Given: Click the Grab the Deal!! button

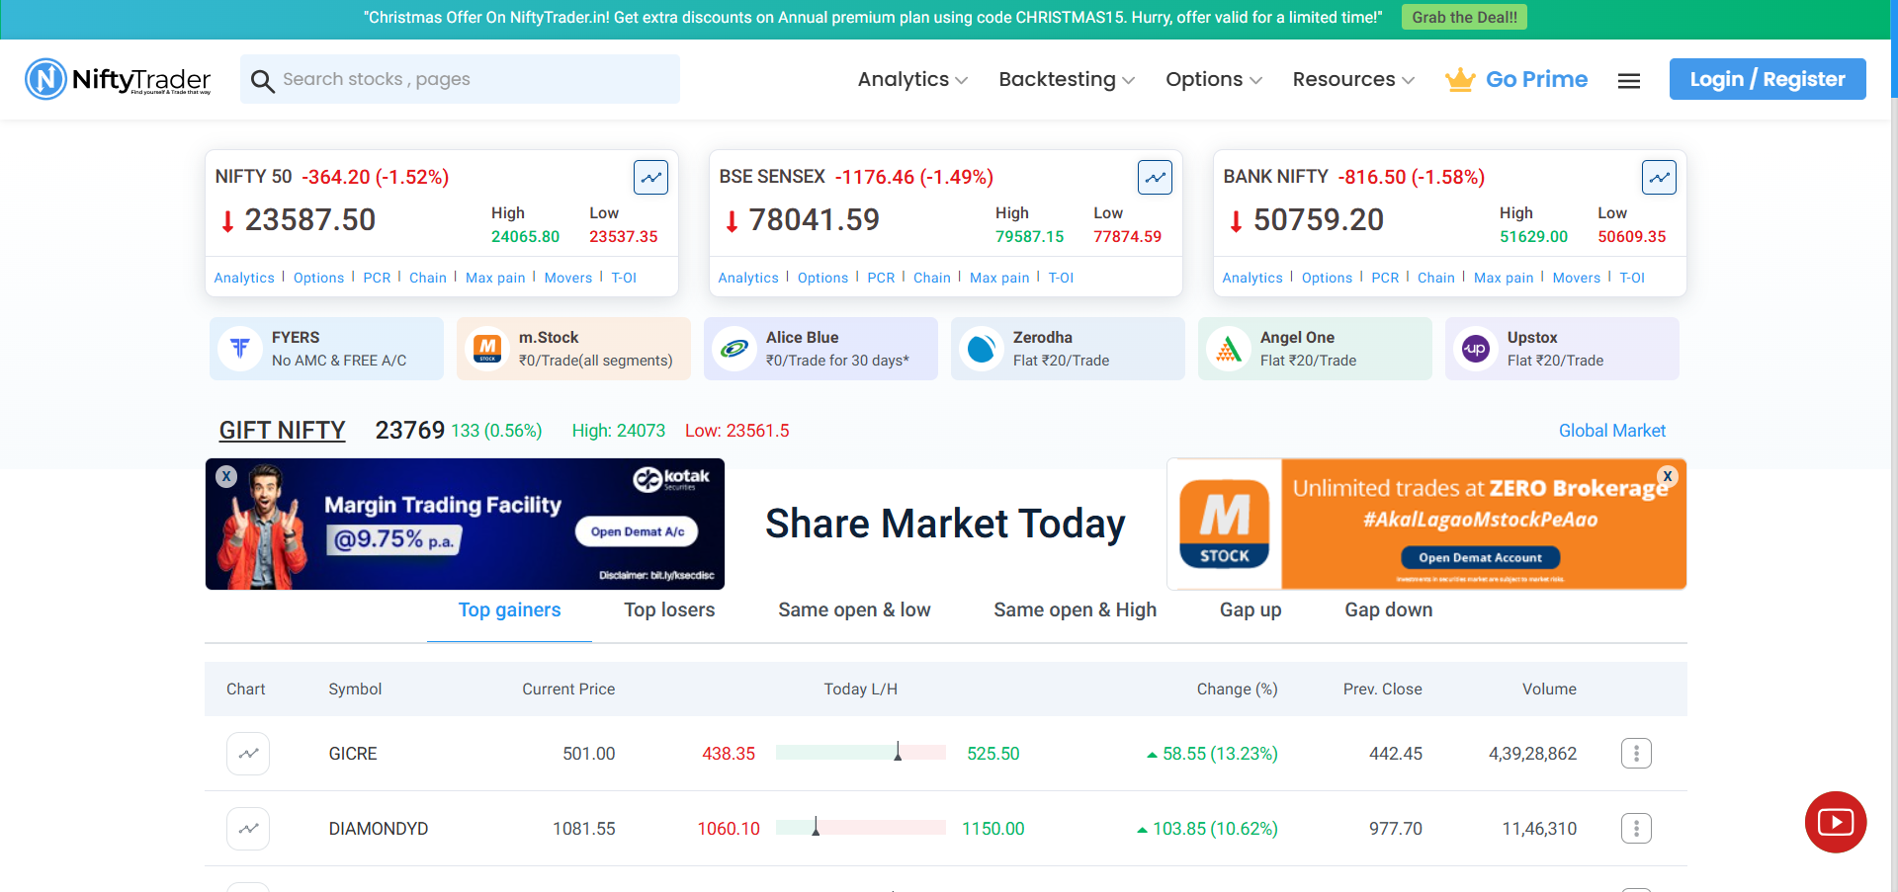Looking at the screenshot, I should point(1464,17).
